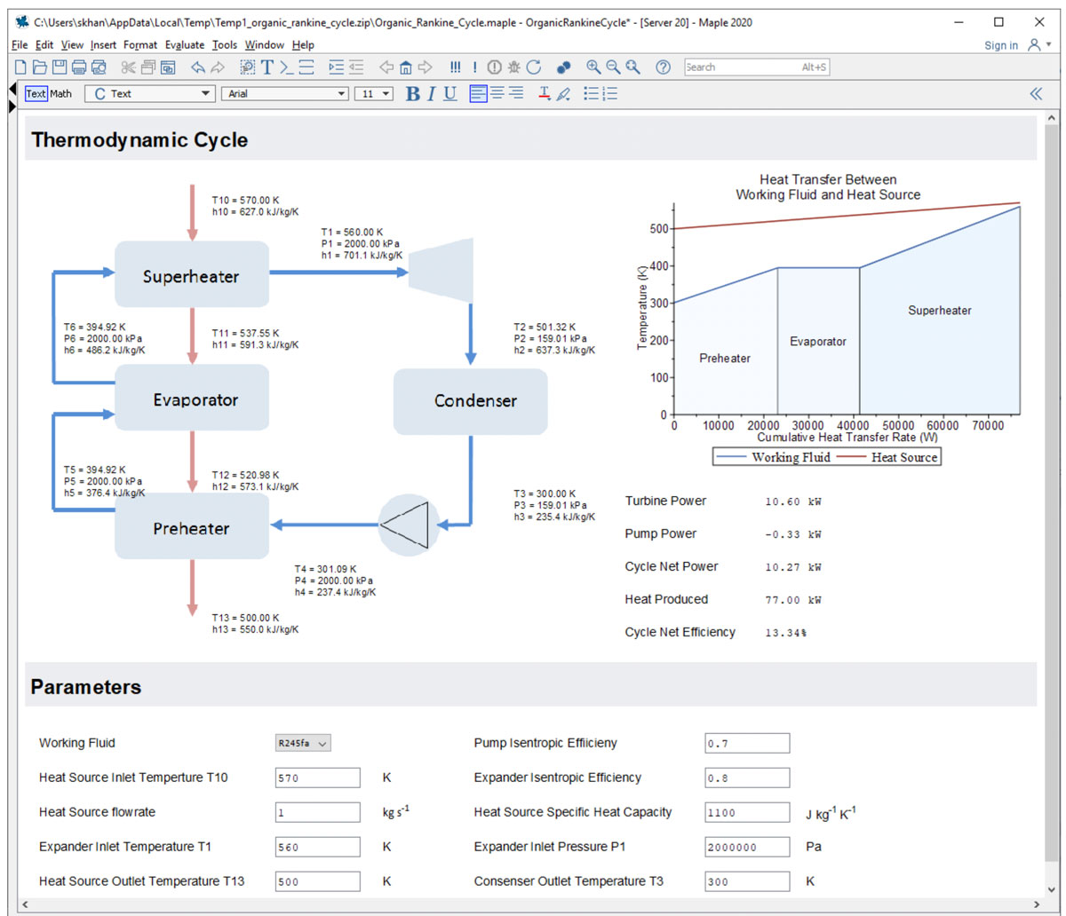The width and height of the screenshot is (1066, 916).
Task: Open the Working Fluid R245fa dropdown
Action: click(x=304, y=743)
